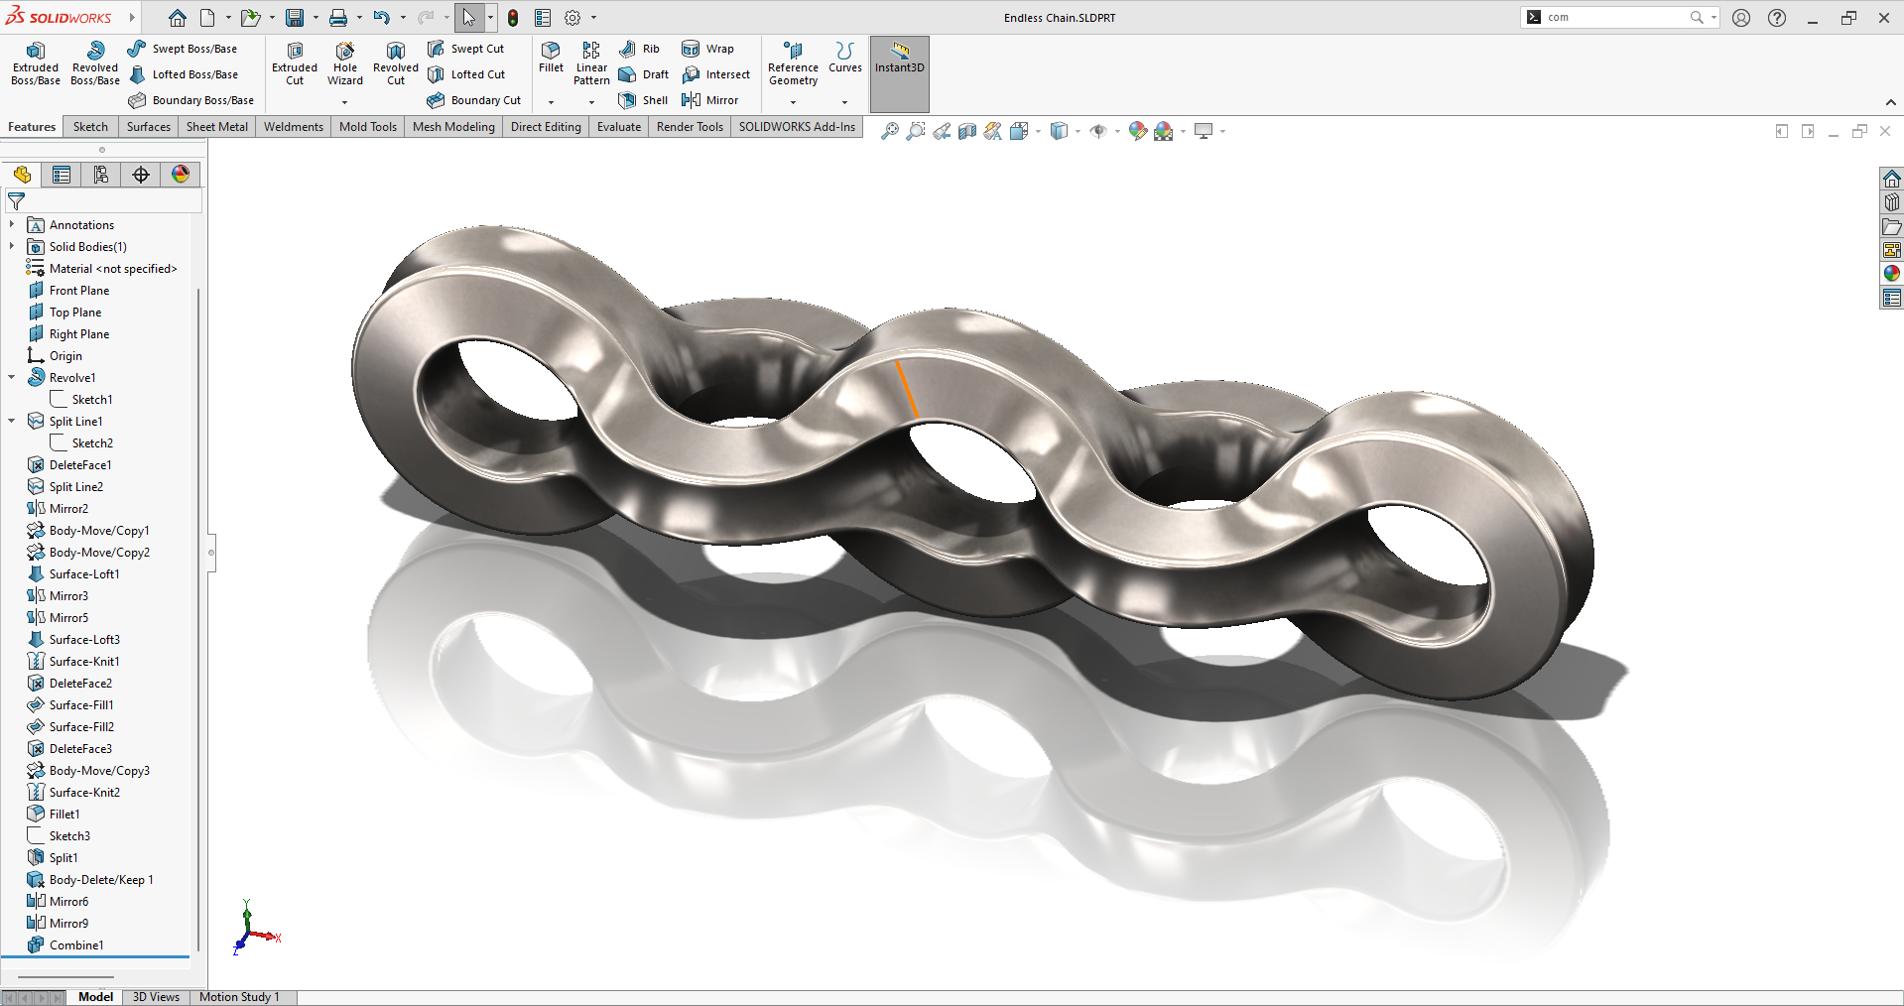
Task: Switch to the Sketch tab
Action: [x=90, y=127]
